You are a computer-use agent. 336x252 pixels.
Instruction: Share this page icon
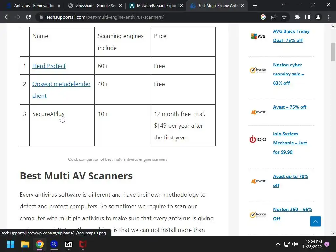click(x=273, y=17)
